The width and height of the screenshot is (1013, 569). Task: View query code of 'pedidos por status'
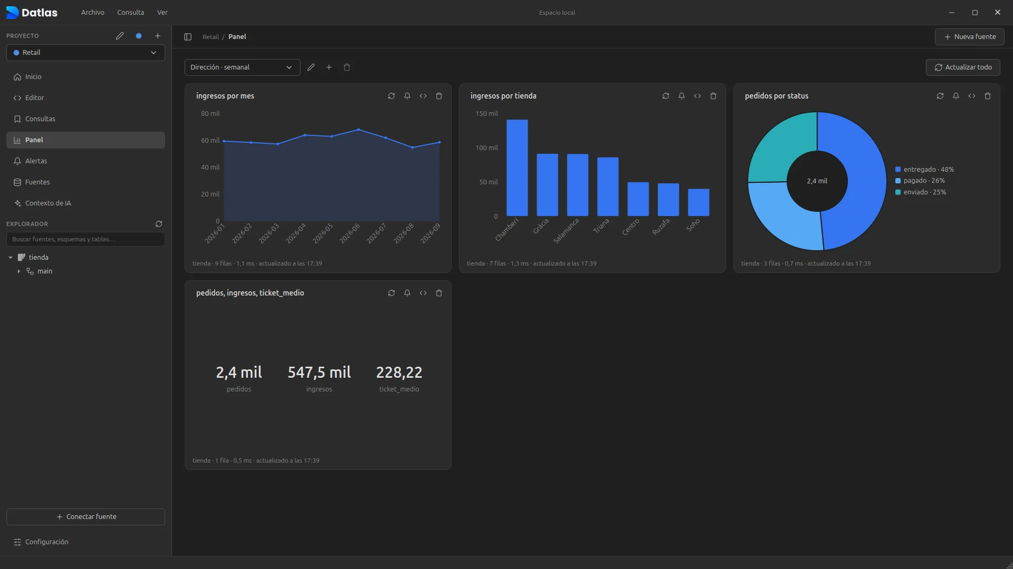pos(972,96)
